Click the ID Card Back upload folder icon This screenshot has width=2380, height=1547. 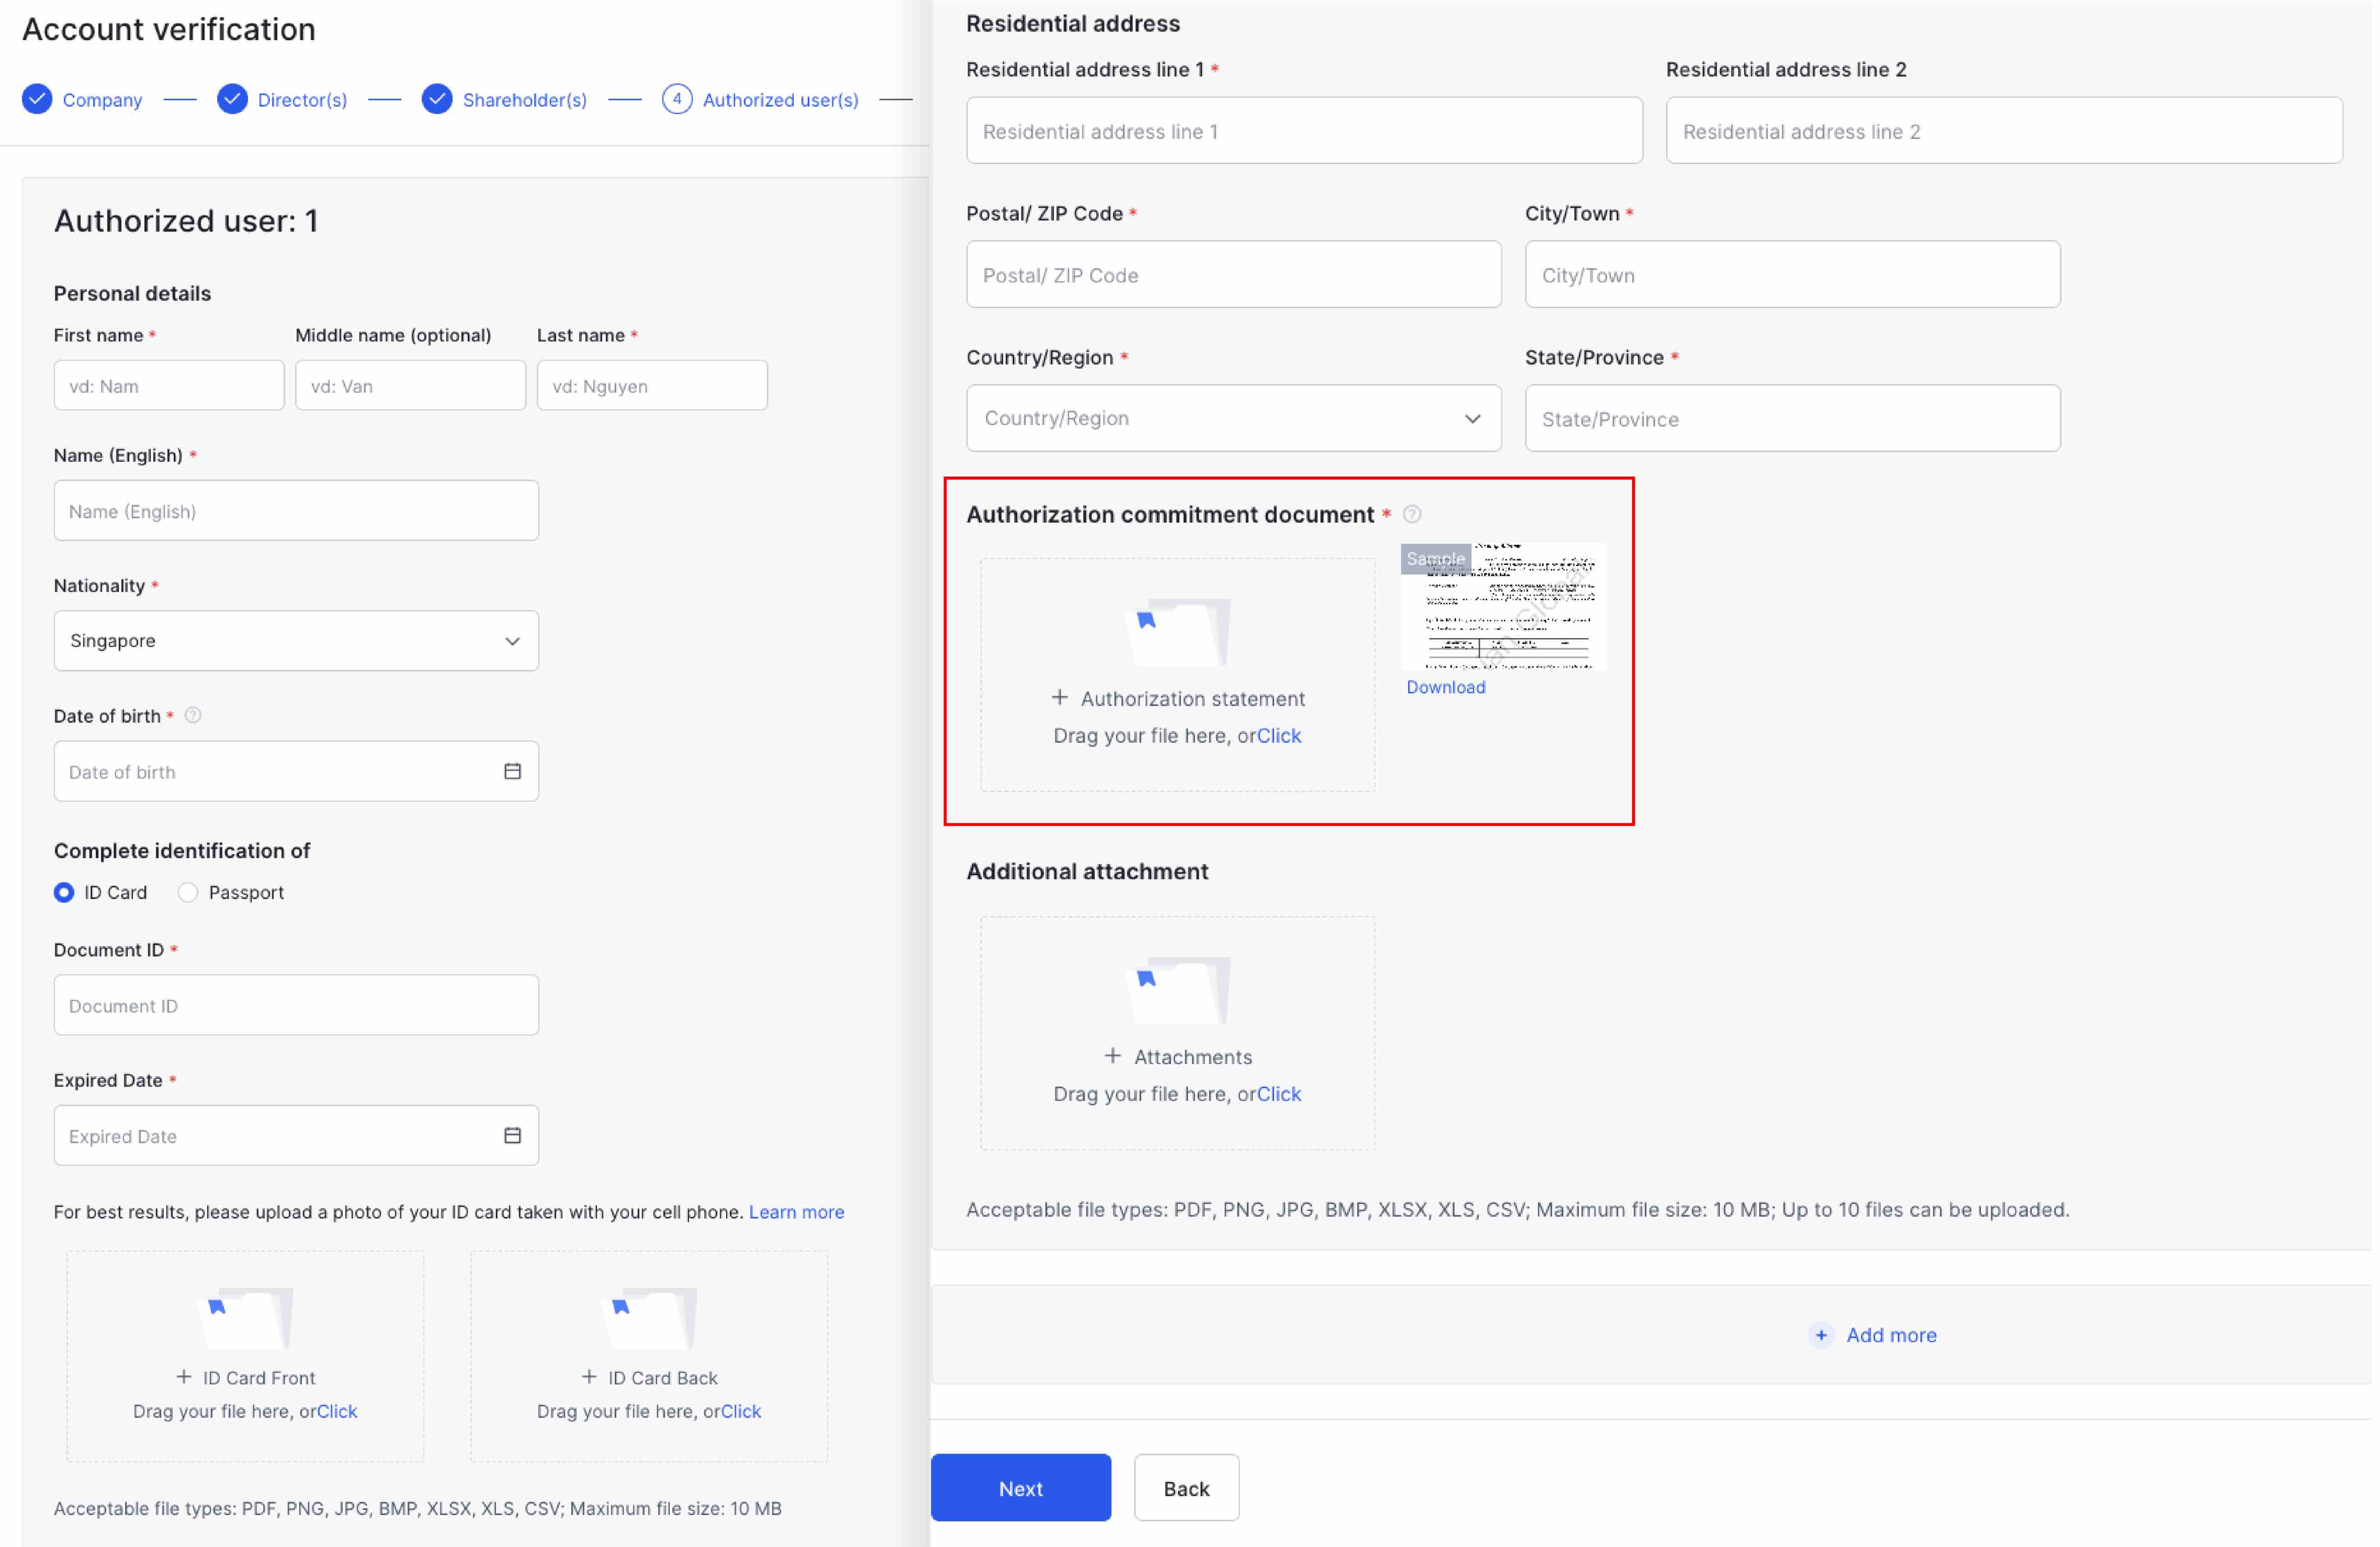click(x=649, y=1317)
